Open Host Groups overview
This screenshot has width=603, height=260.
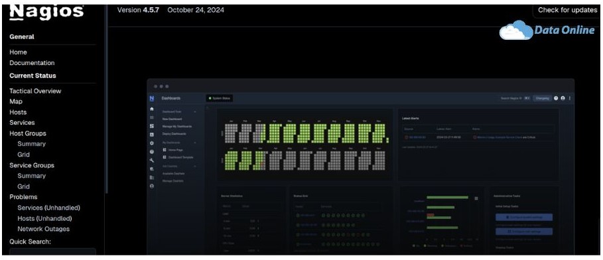[x=28, y=133]
